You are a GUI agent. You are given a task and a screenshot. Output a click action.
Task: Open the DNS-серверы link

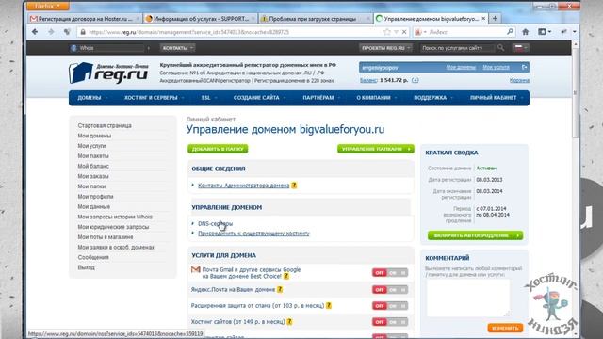point(216,224)
